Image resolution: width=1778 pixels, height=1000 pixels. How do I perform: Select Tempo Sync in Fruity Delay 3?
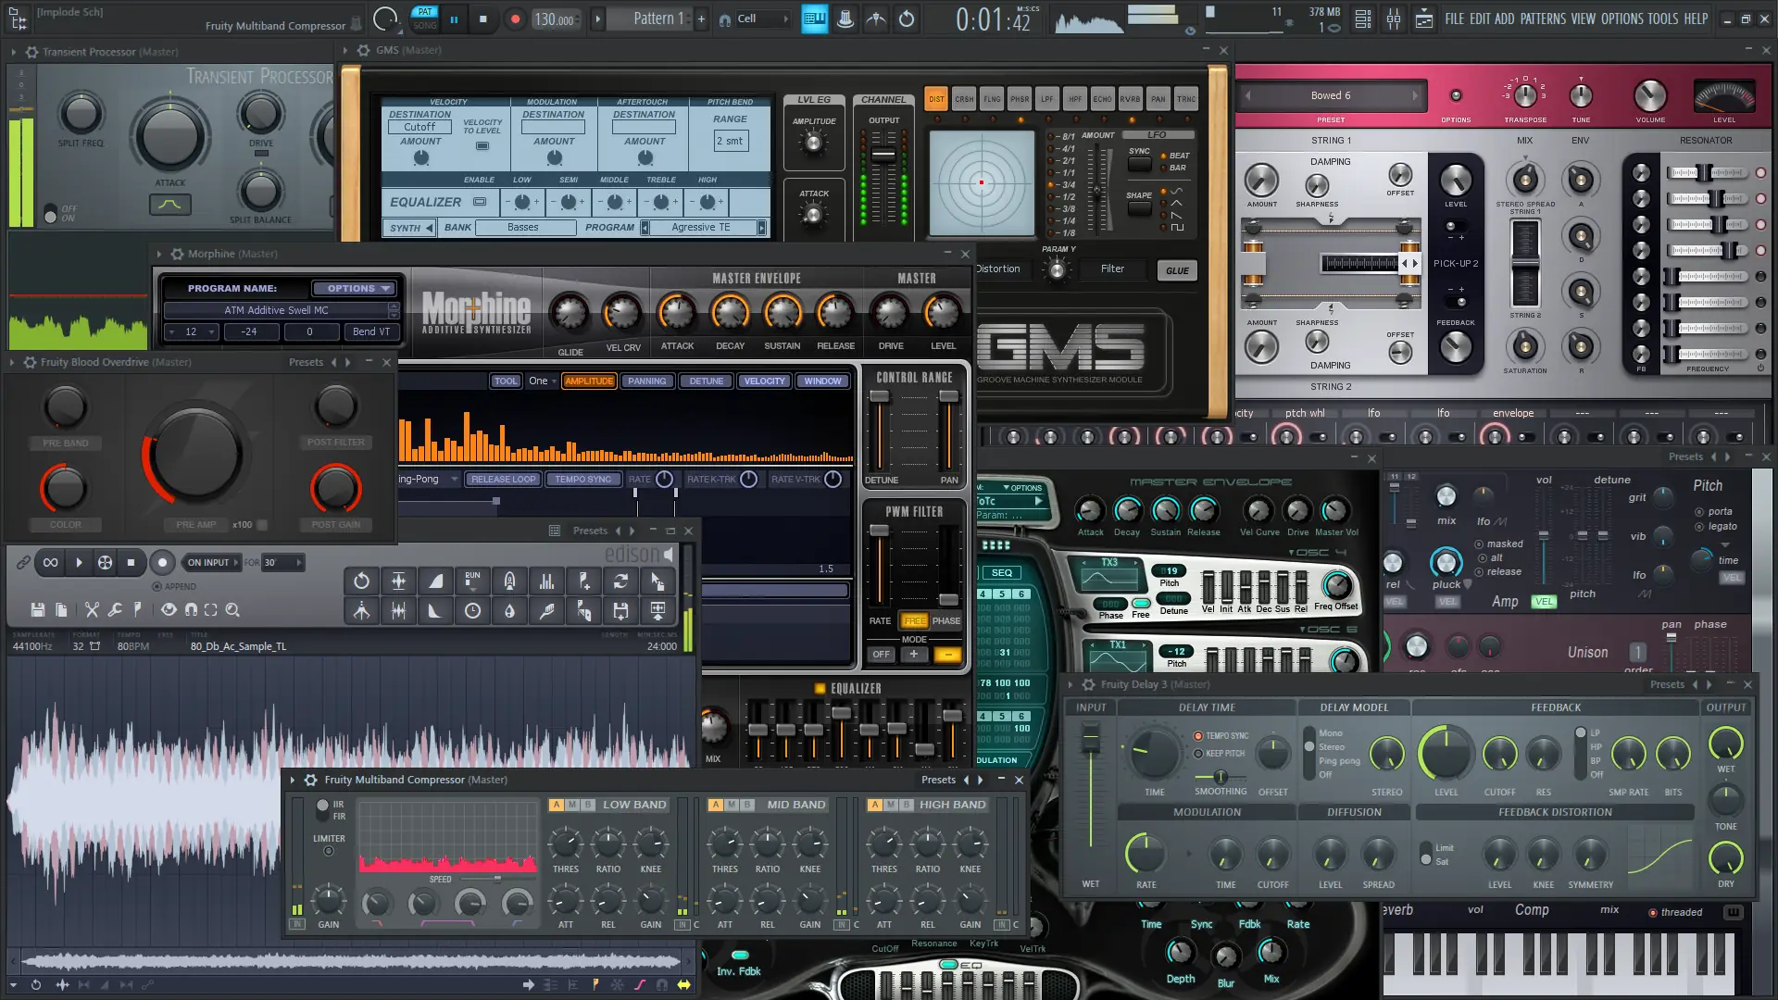(x=1198, y=736)
